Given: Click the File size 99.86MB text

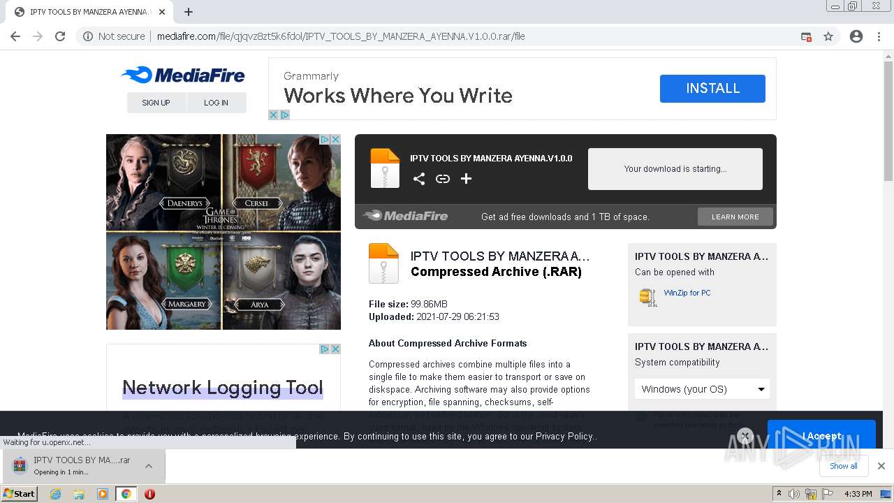Looking at the screenshot, I should pos(408,304).
